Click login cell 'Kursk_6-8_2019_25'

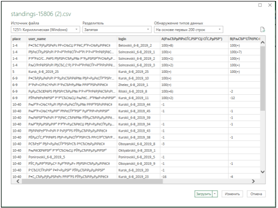coord(138,72)
